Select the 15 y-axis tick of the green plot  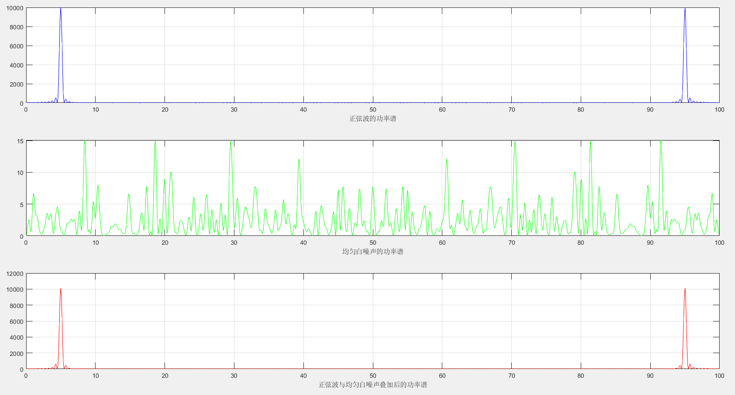(20, 141)
